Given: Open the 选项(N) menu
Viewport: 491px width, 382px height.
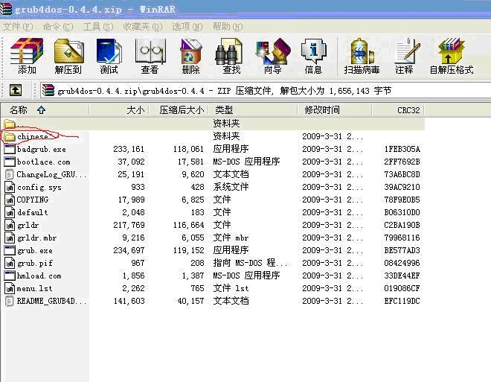Looking at the screenshot, I should pyautogui.click(x=187, y=27).
